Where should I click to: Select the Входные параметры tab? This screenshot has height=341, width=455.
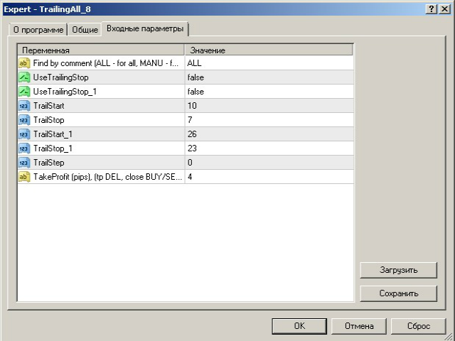point(145,28)
